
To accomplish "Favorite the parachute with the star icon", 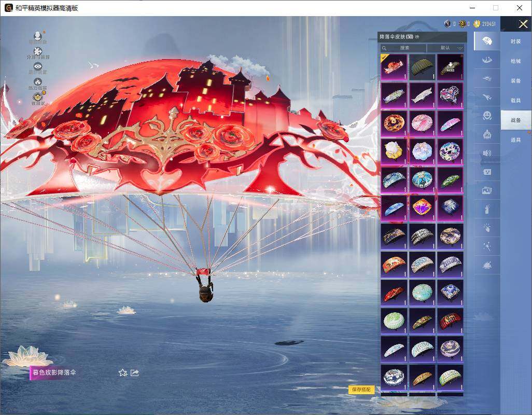I will [x=123, y=373].
